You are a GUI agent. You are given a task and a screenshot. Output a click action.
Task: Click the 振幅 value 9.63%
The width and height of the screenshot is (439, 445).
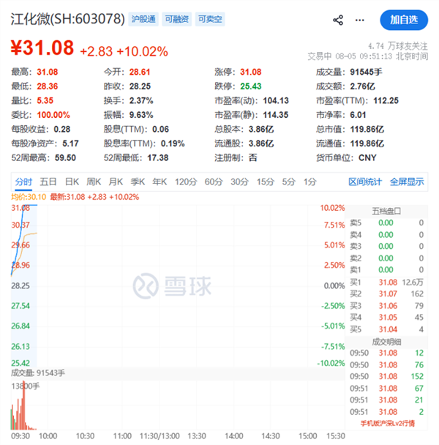(141, 115)
